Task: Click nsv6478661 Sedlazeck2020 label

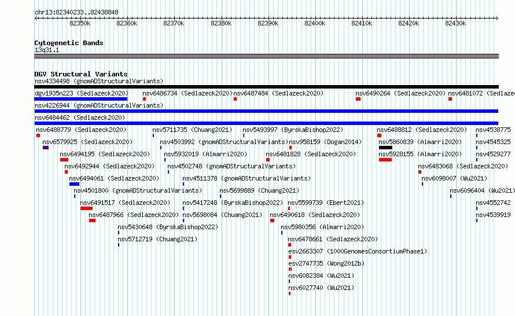Action: [333, 239]
